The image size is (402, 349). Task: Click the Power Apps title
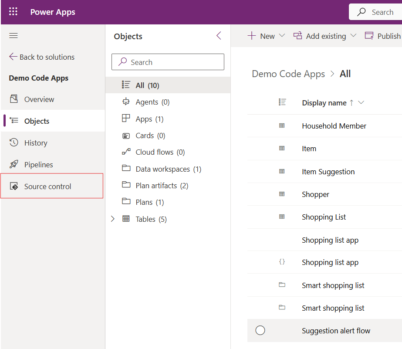[53, 12]
